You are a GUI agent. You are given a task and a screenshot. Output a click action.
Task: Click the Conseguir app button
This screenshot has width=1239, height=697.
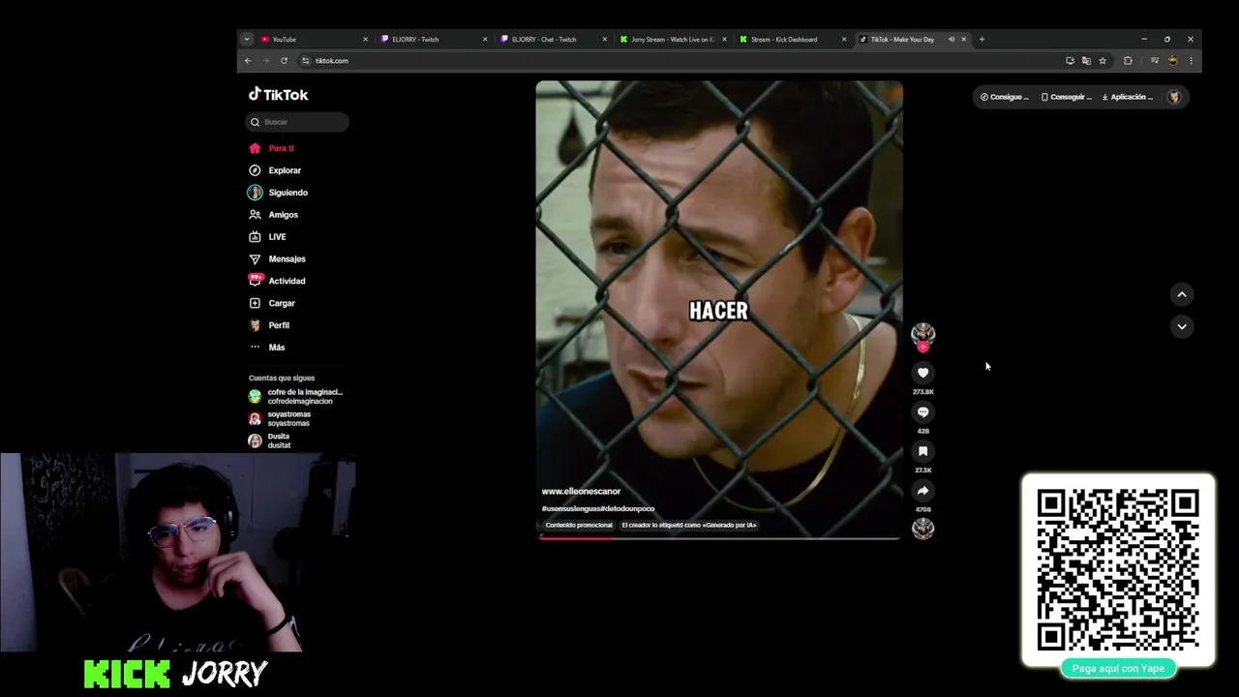point(1066,97)
